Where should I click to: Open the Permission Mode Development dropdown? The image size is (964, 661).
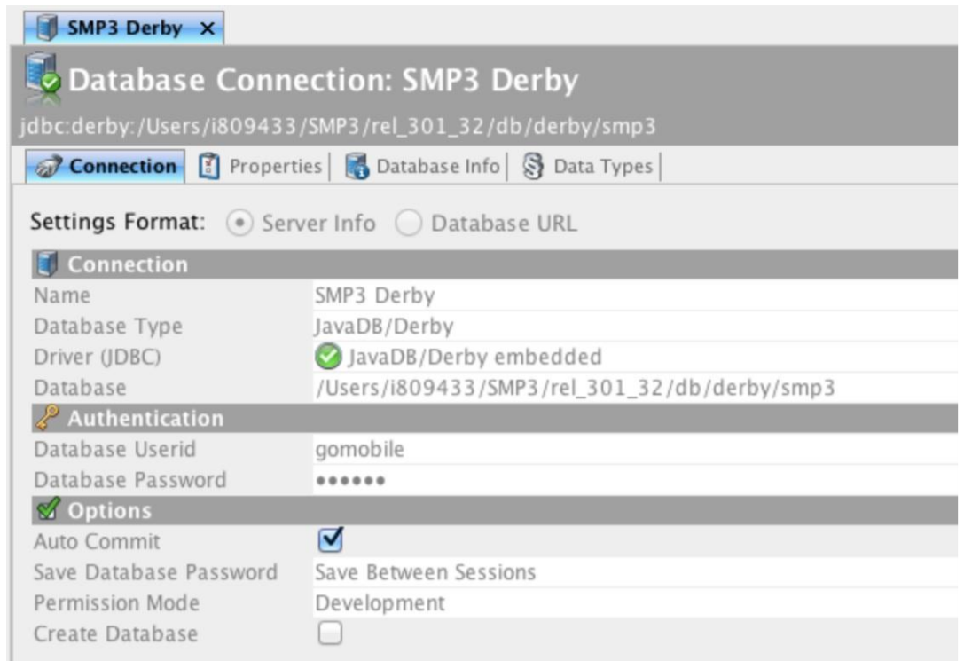636,602
